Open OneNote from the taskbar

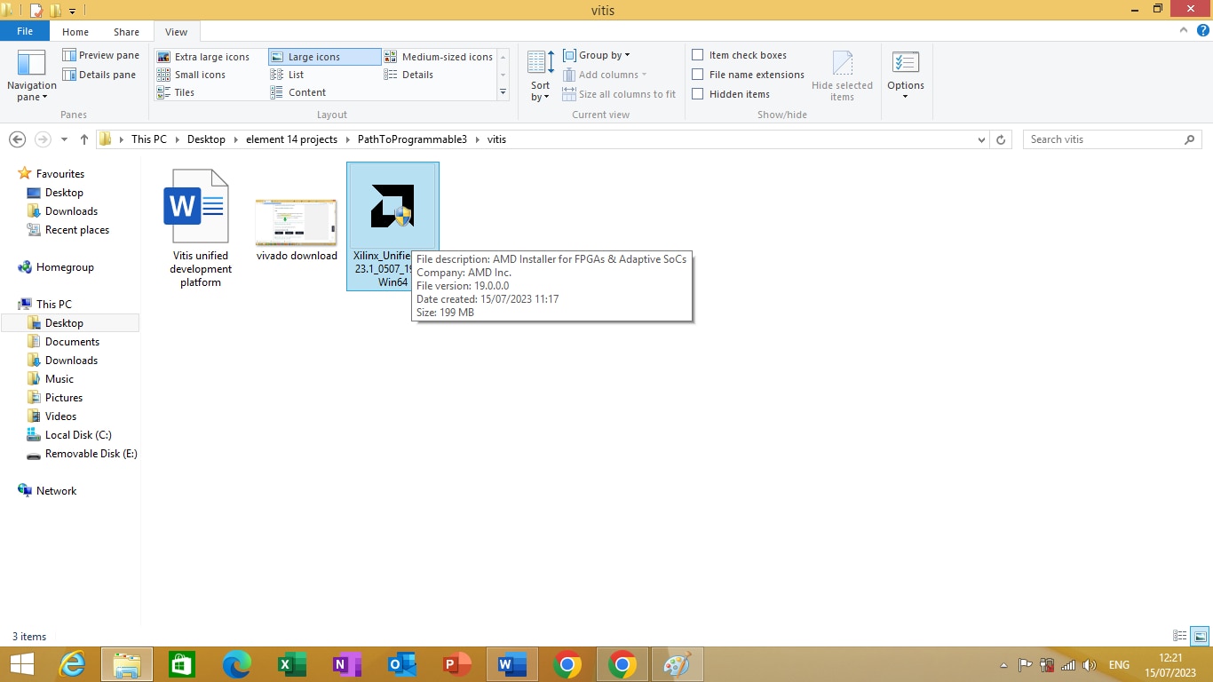point(347,664)
